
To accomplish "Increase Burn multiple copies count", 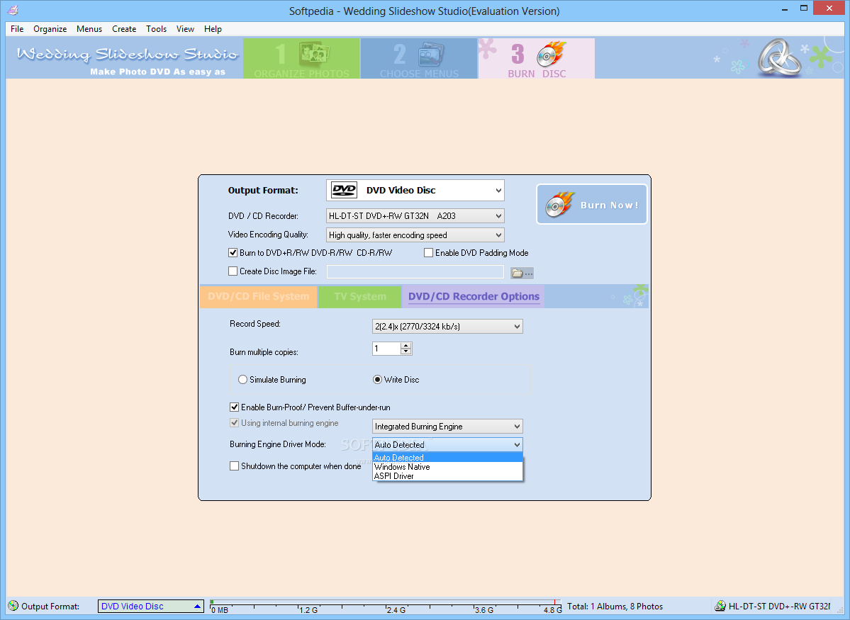I will [406, 345].
